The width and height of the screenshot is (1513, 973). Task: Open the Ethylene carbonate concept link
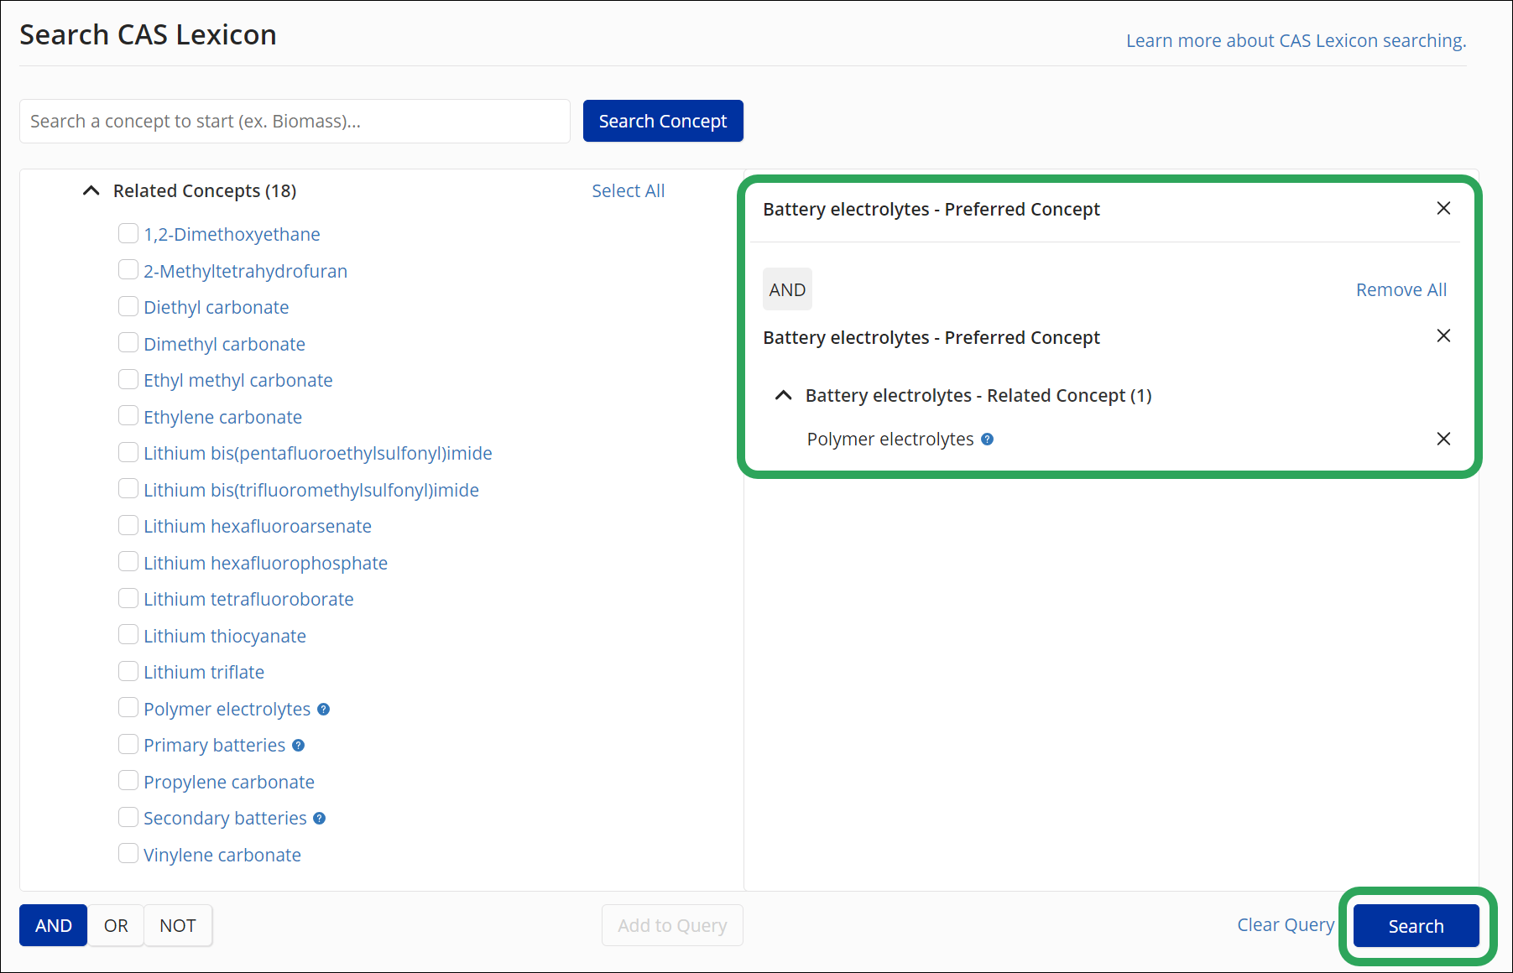point(222,417)
